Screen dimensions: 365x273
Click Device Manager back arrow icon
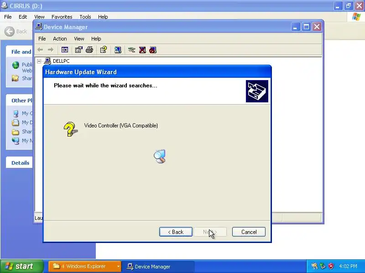coord(40,50)
